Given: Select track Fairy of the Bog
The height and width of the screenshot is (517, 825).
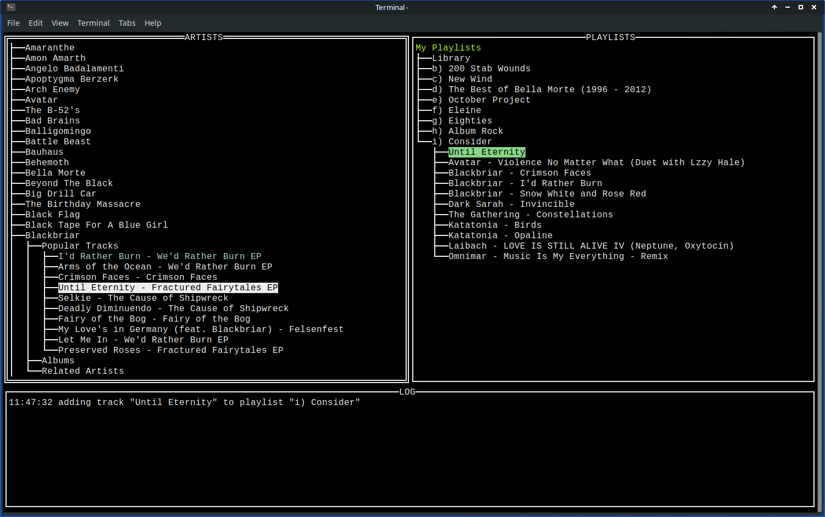Looking at the screenshot, I should [x=154, y=319].
